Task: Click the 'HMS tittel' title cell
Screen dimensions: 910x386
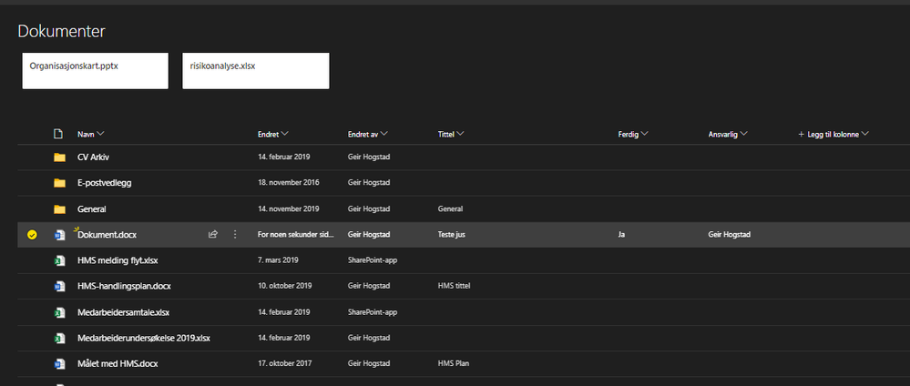Action: point(454,286)
